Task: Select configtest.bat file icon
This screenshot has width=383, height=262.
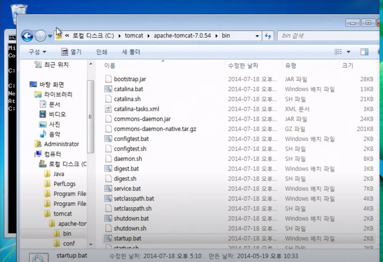Action: click(x=108, y=139)
